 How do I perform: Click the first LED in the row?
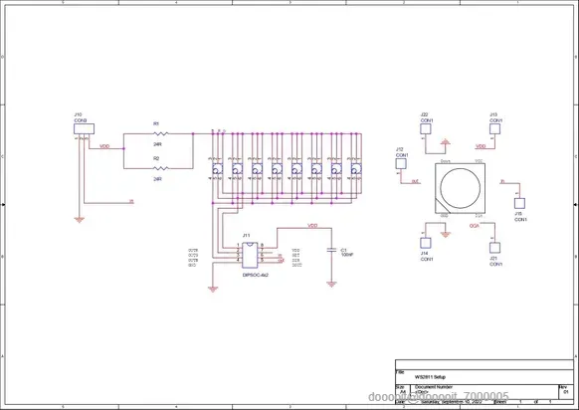(217, 169)
